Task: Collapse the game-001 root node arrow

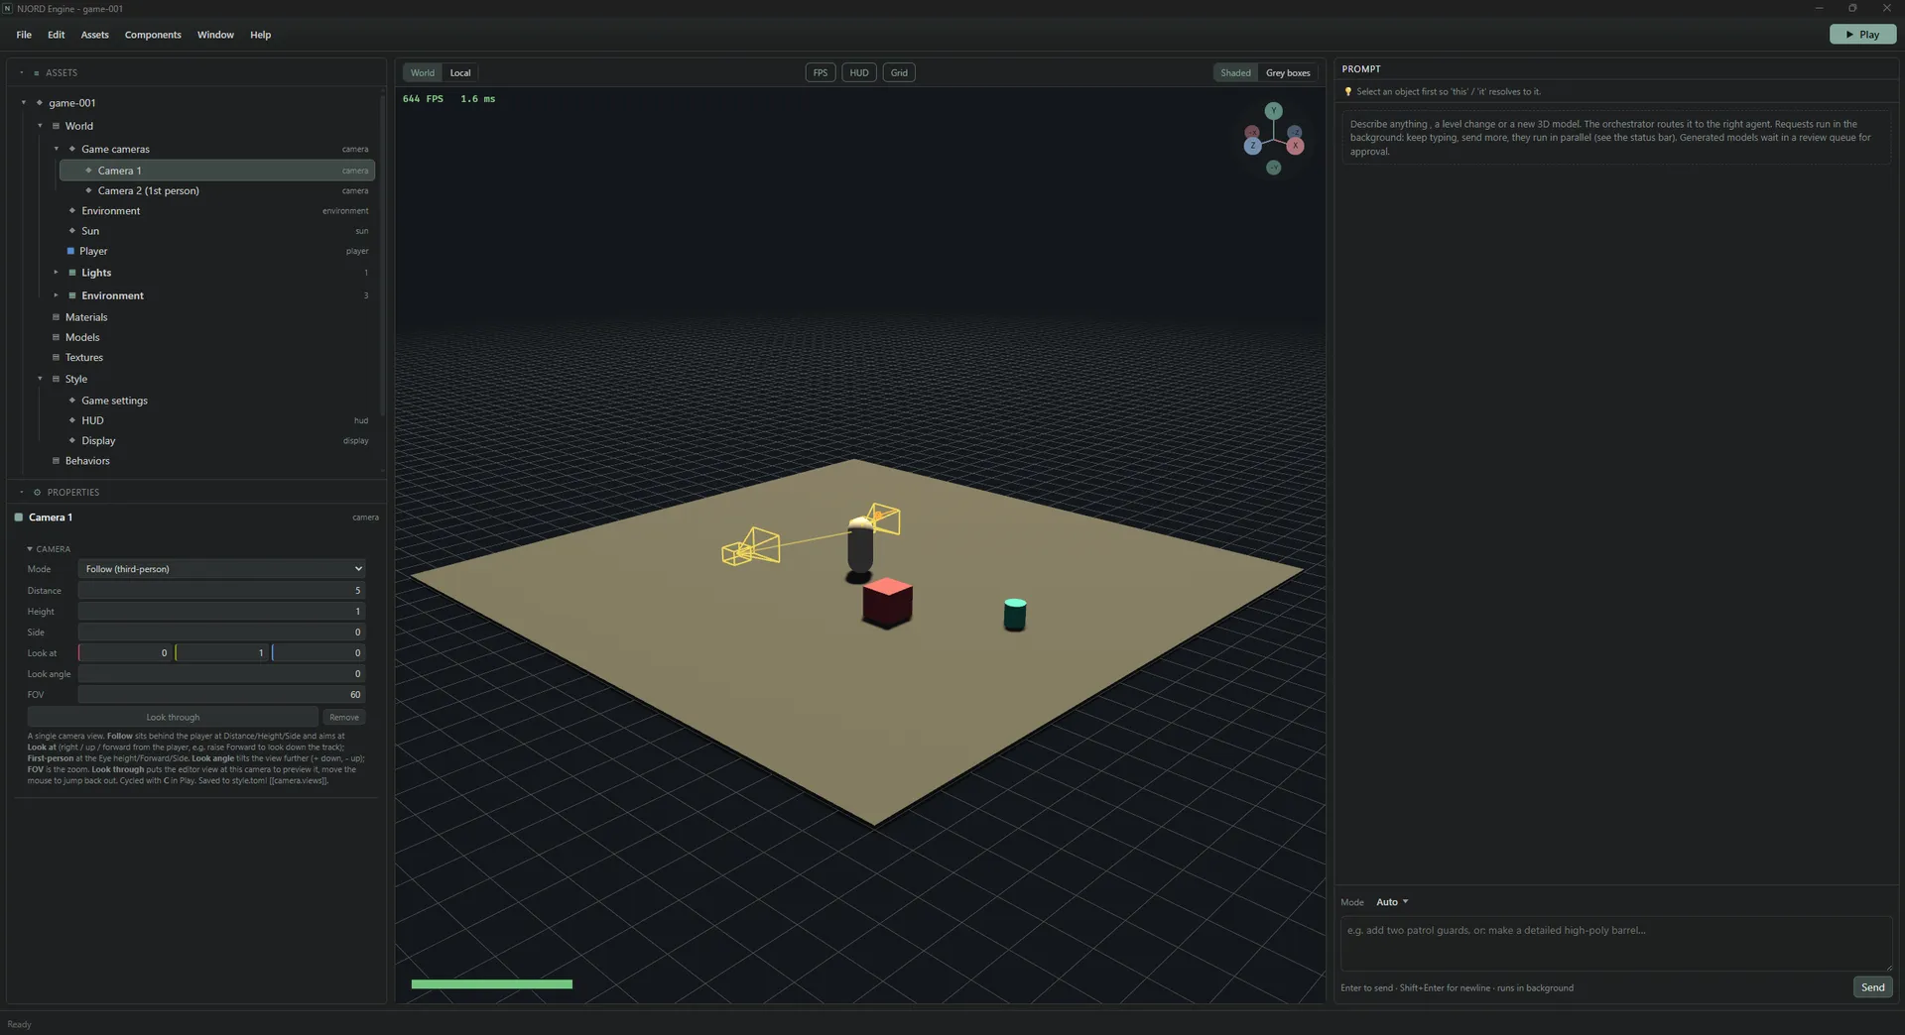Action: 24,103
